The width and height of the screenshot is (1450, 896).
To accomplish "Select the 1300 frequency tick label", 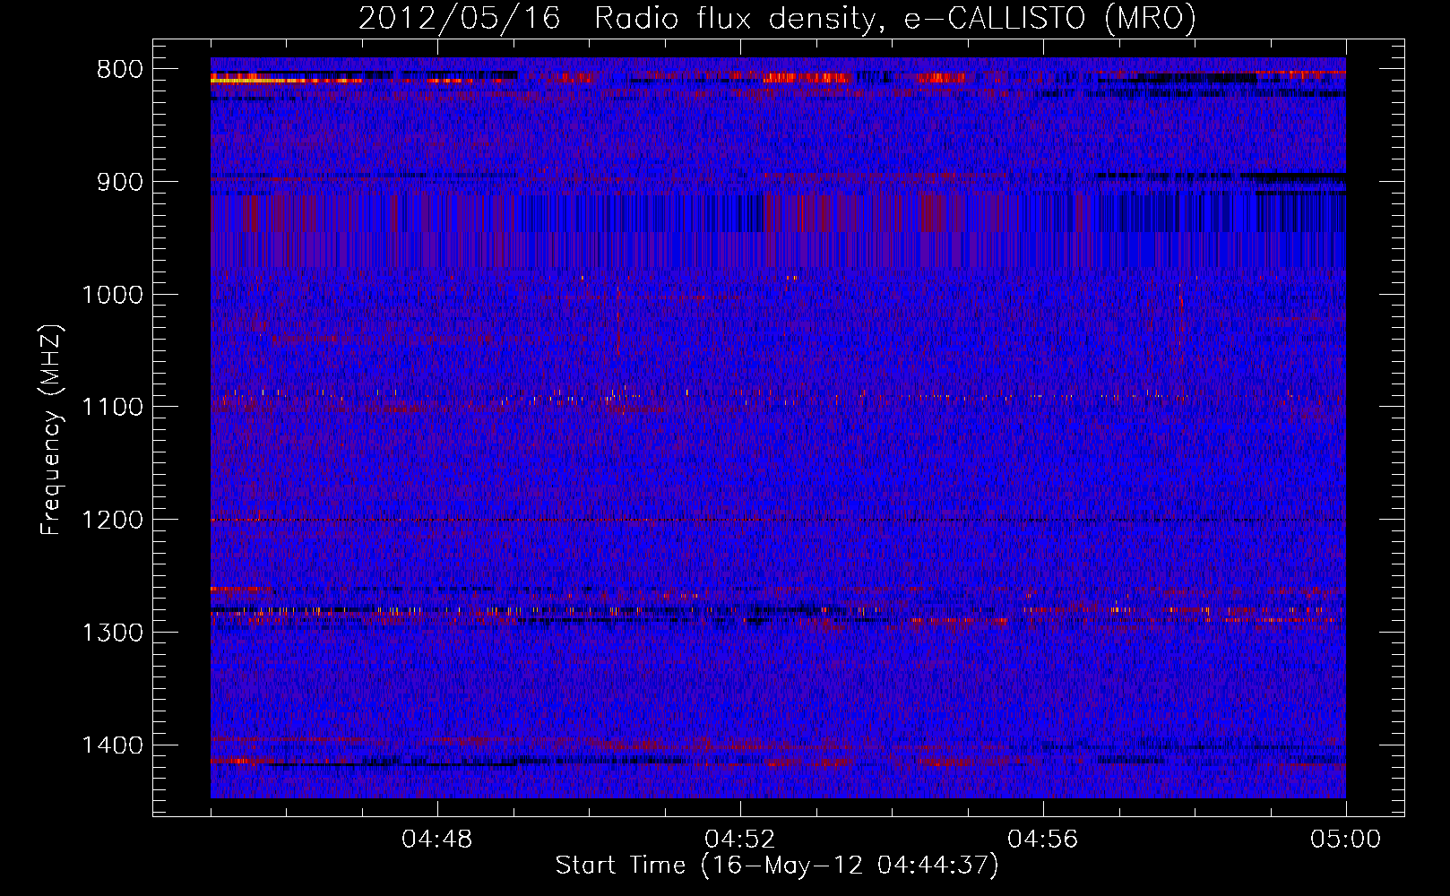I will 112,633.
